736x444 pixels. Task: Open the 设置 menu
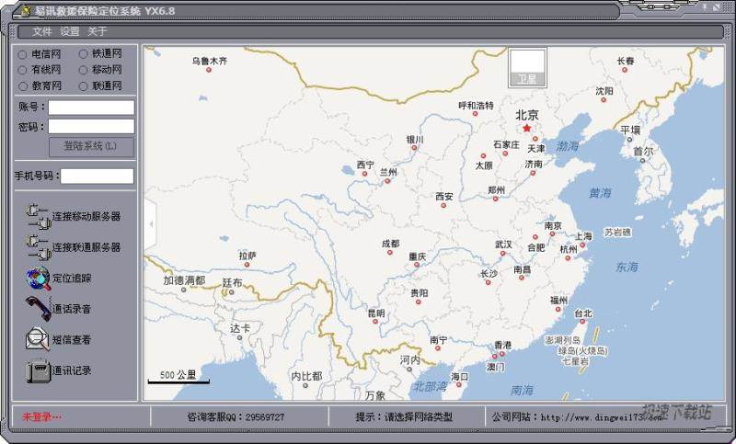70,31
